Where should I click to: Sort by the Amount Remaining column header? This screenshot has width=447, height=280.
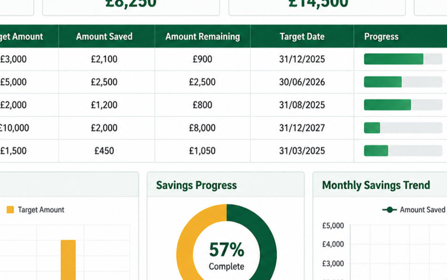tap(203, 37)
